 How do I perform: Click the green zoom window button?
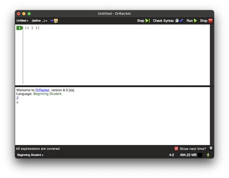[29, 14]
